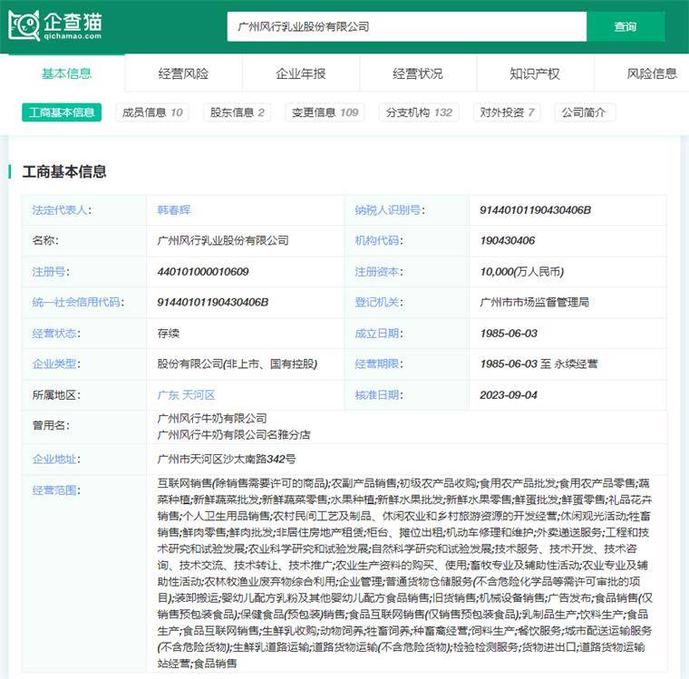Click company type 股份有限公司(非上市、国有控股)
Image resolution: width=689 pixels, height=679 pixels.
(x=238, y=364)
